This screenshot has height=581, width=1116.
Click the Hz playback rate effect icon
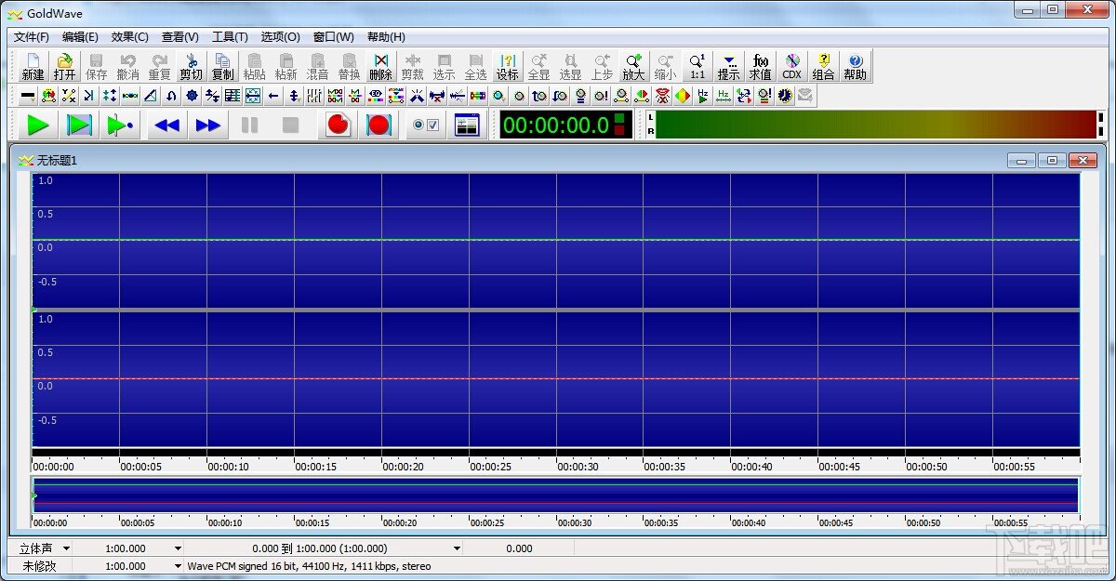702,95
